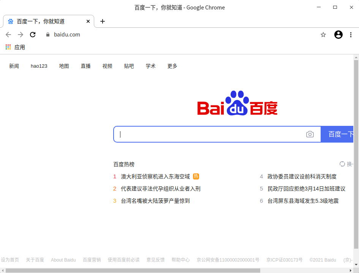Screen dimensions: 359x273
Task: Open the 直播 link
Action: point(85,66)
